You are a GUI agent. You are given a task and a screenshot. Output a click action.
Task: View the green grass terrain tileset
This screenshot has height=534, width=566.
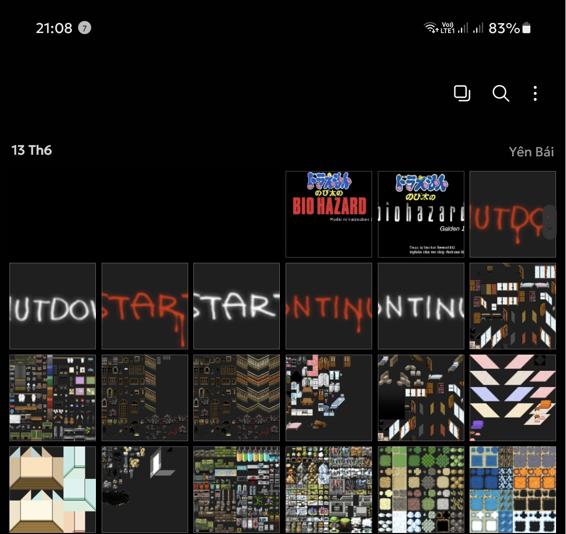tap(421, 489)
